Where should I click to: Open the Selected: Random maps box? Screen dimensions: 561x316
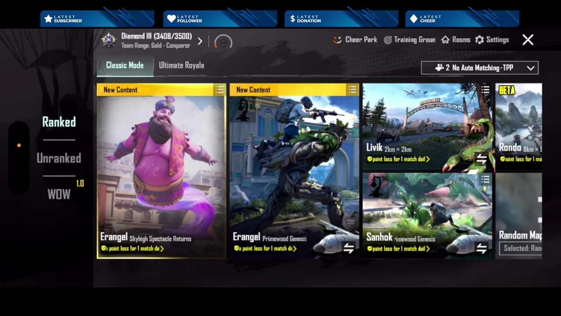pos(521,248)
